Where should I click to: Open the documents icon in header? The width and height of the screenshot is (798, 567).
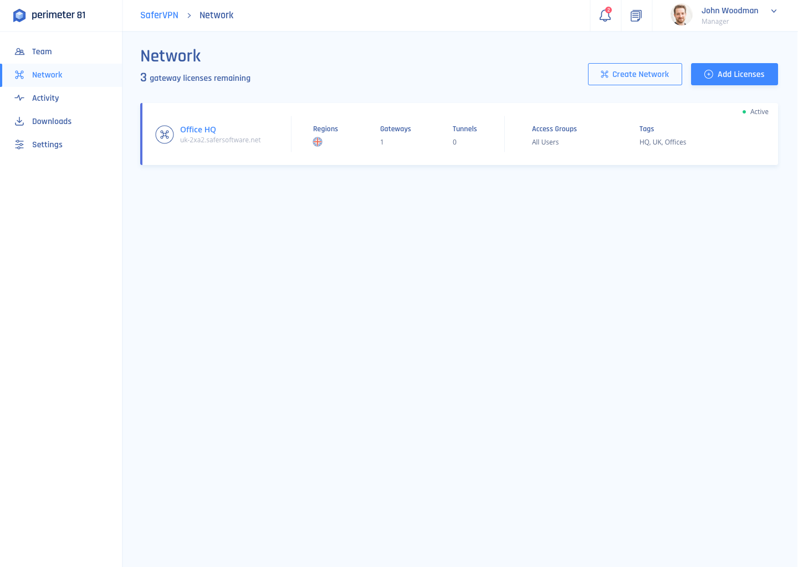tap(636, 16)
